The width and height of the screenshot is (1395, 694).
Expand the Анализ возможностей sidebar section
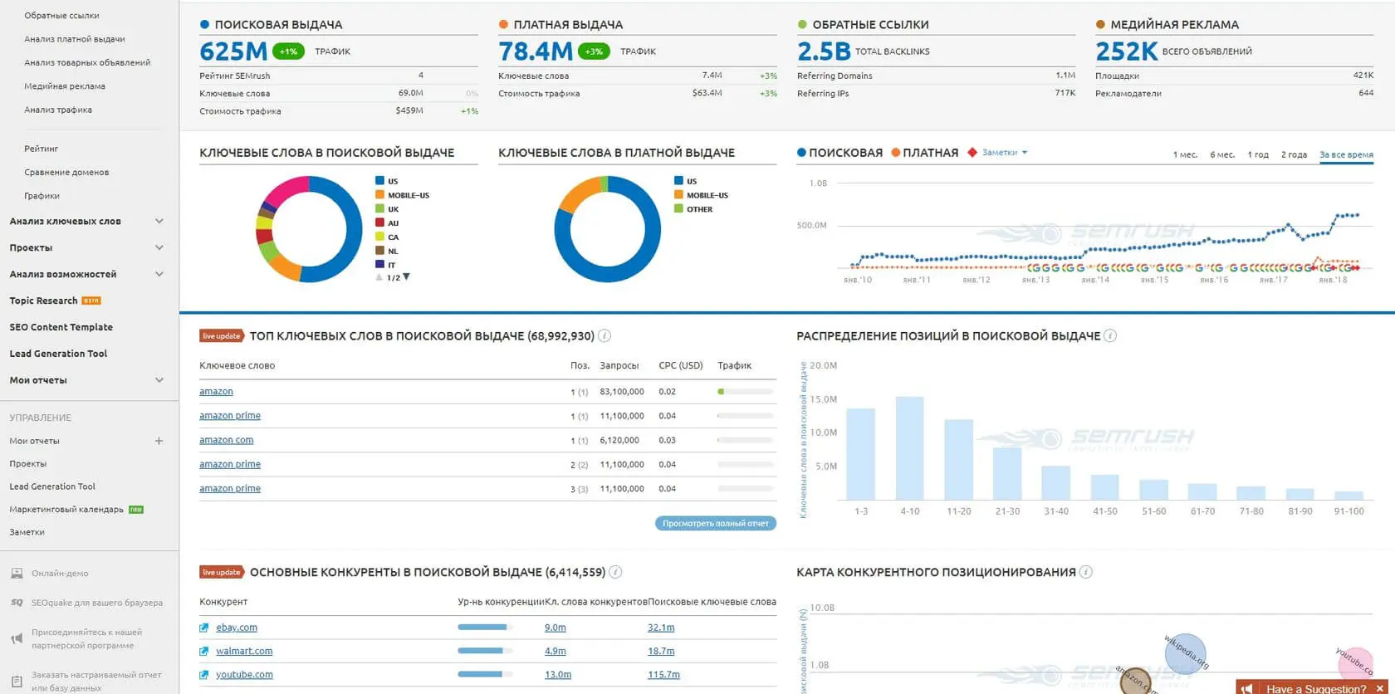[159, 274]
